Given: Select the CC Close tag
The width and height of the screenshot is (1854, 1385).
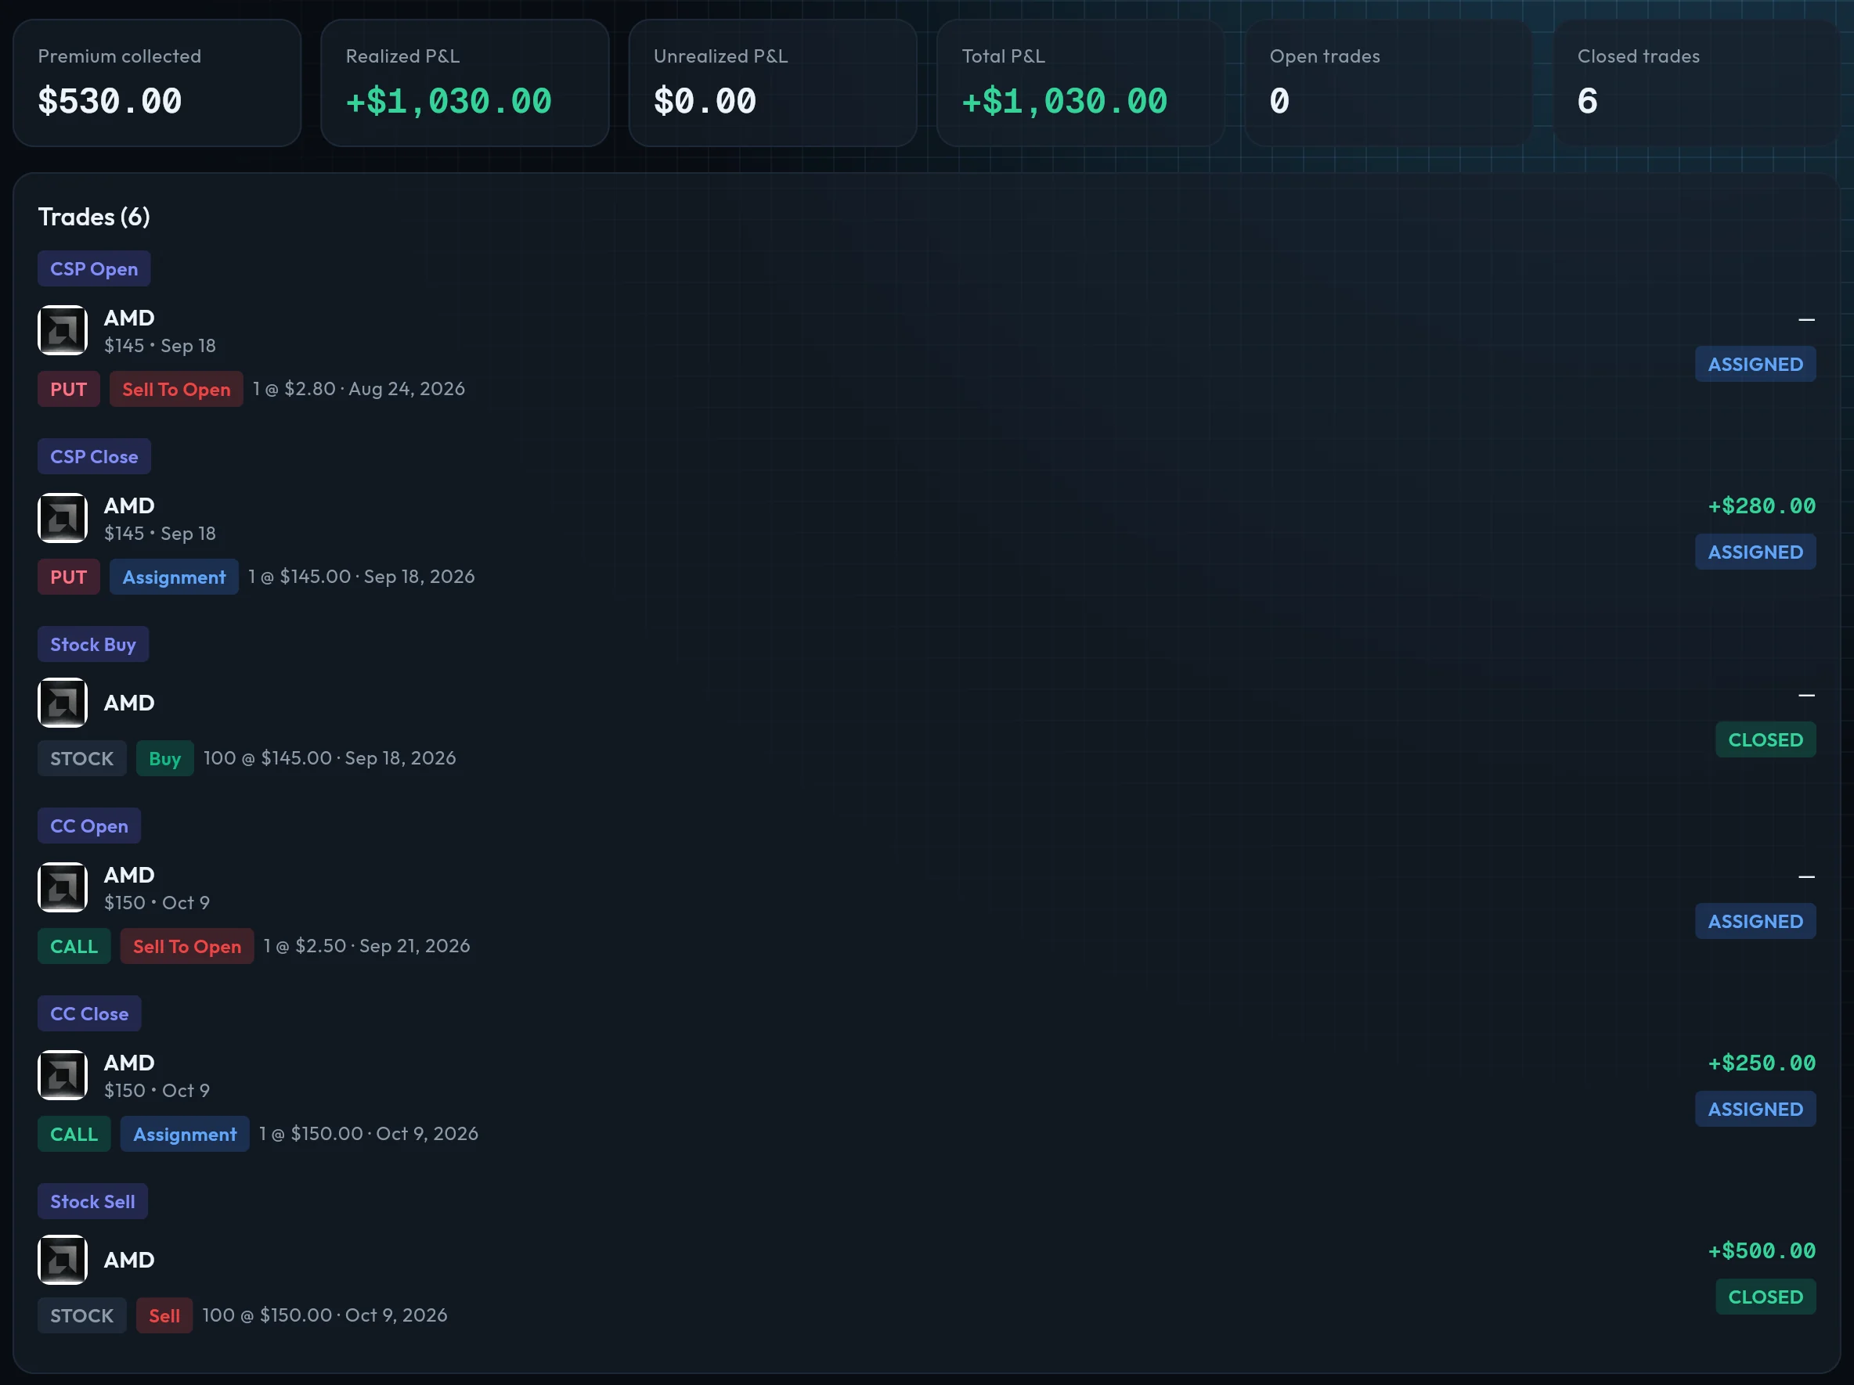Looking at the screenshot, I should coord(88,1014).
